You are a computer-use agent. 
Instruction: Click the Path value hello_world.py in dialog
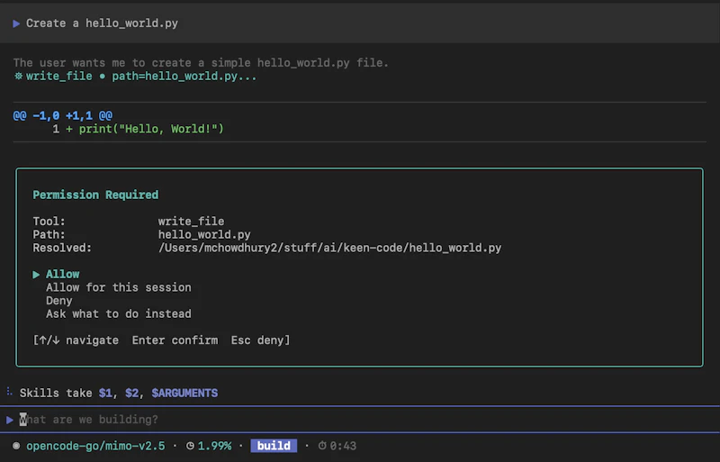point(204,235)
